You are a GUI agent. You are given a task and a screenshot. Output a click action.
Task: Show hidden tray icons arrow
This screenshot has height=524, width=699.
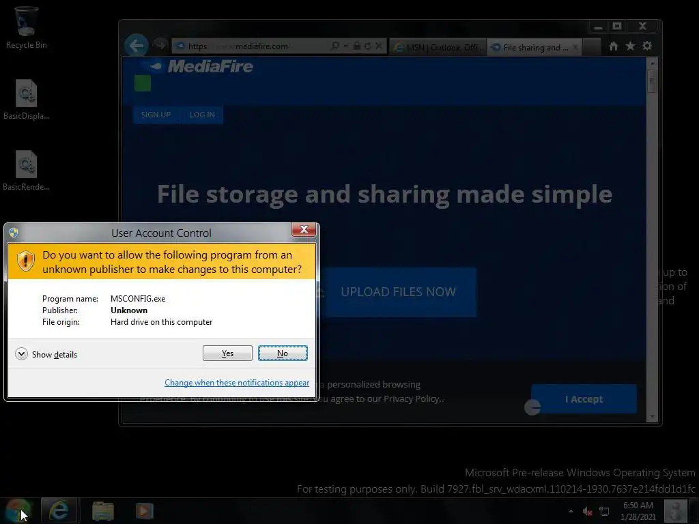(x=571, y=511)
